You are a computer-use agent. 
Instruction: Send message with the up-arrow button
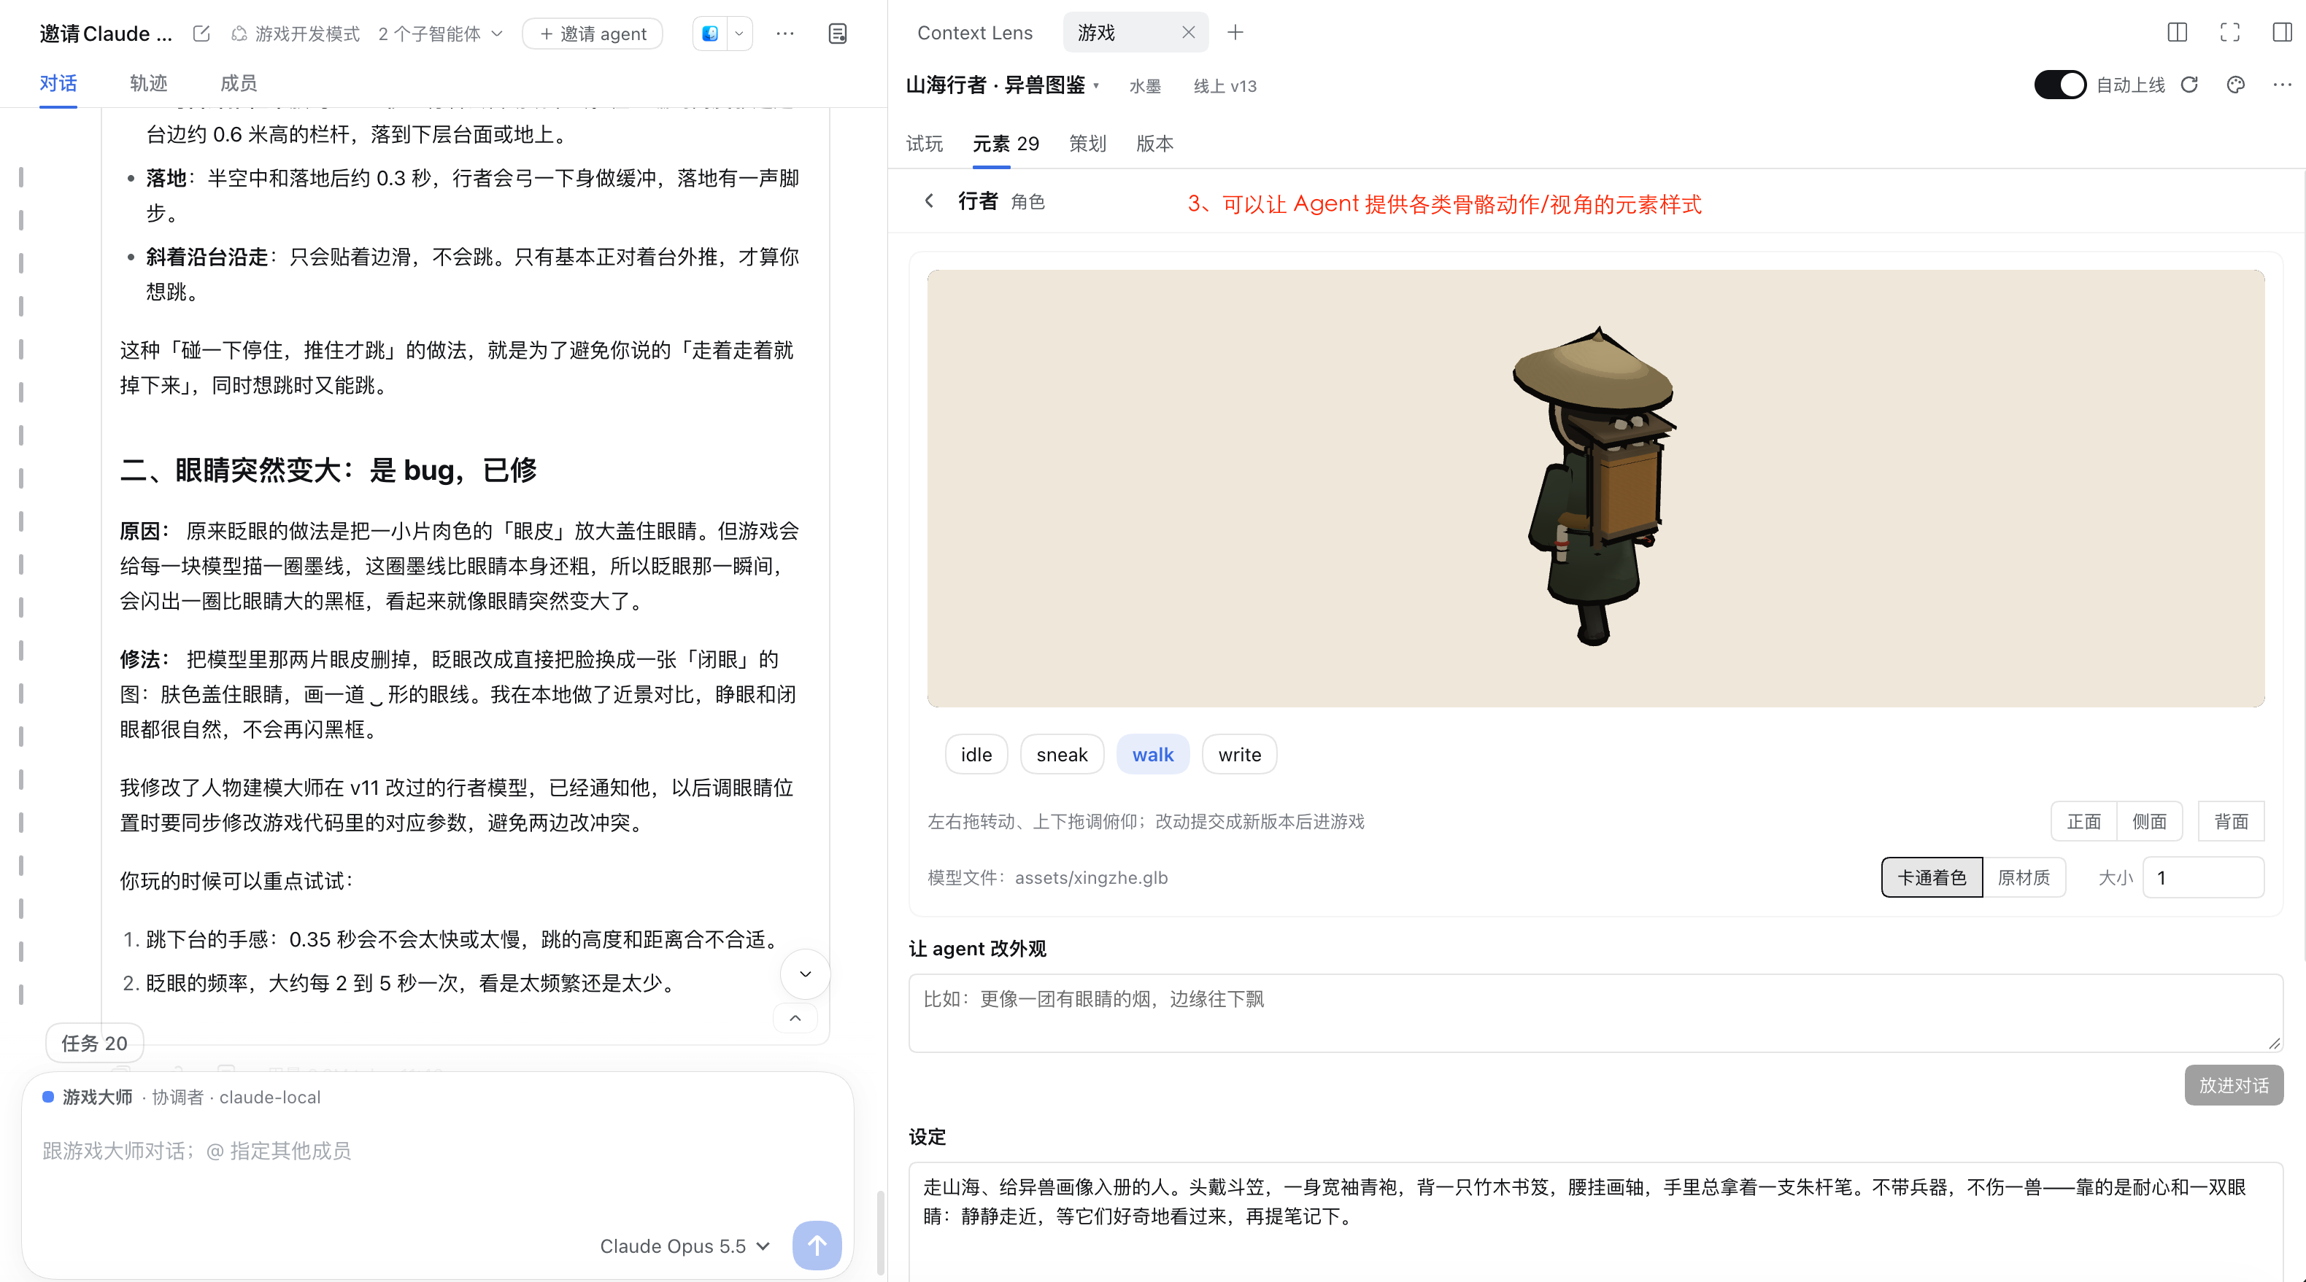(x=817, y=1244)
